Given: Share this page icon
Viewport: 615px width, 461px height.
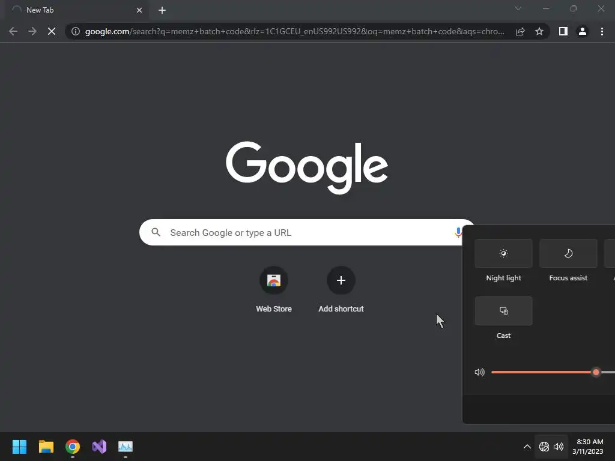Looking at the screenshot, I should tap(520, 31).
